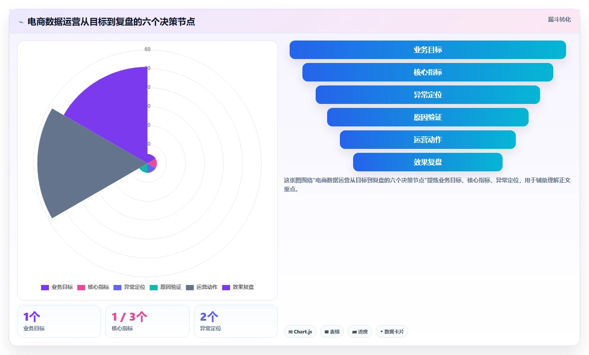Click the 漏斗转化 label in the header
The height and width of the screenshot is (355, 589).
[559, 20]
